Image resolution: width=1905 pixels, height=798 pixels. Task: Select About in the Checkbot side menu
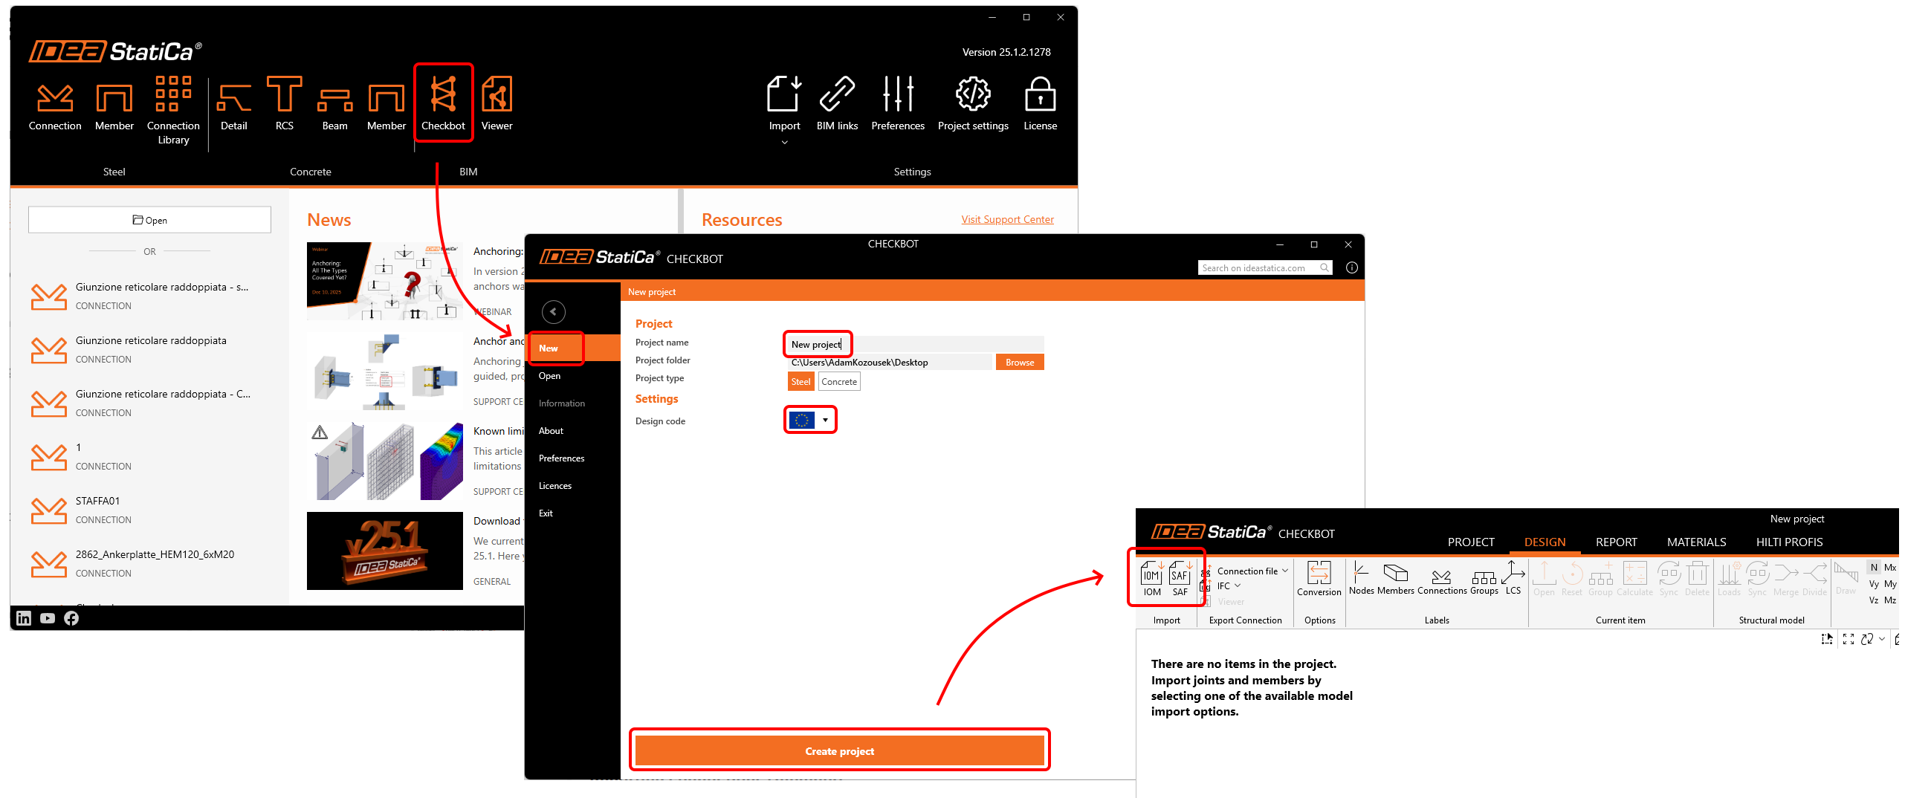click(x=573, y=431)
